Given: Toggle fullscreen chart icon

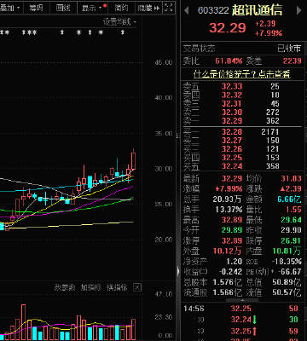Looking at the screenshot, I should (x=169, y=8).
